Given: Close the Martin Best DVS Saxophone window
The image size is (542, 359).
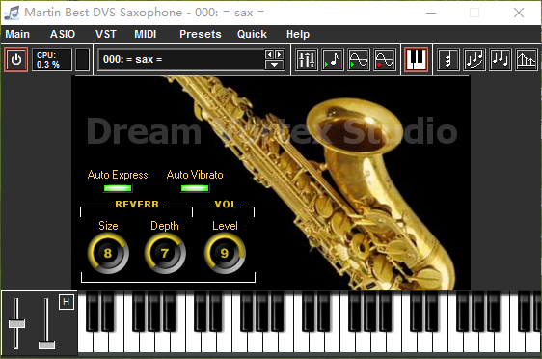Looking at the screenshot, I should [519, 13].
